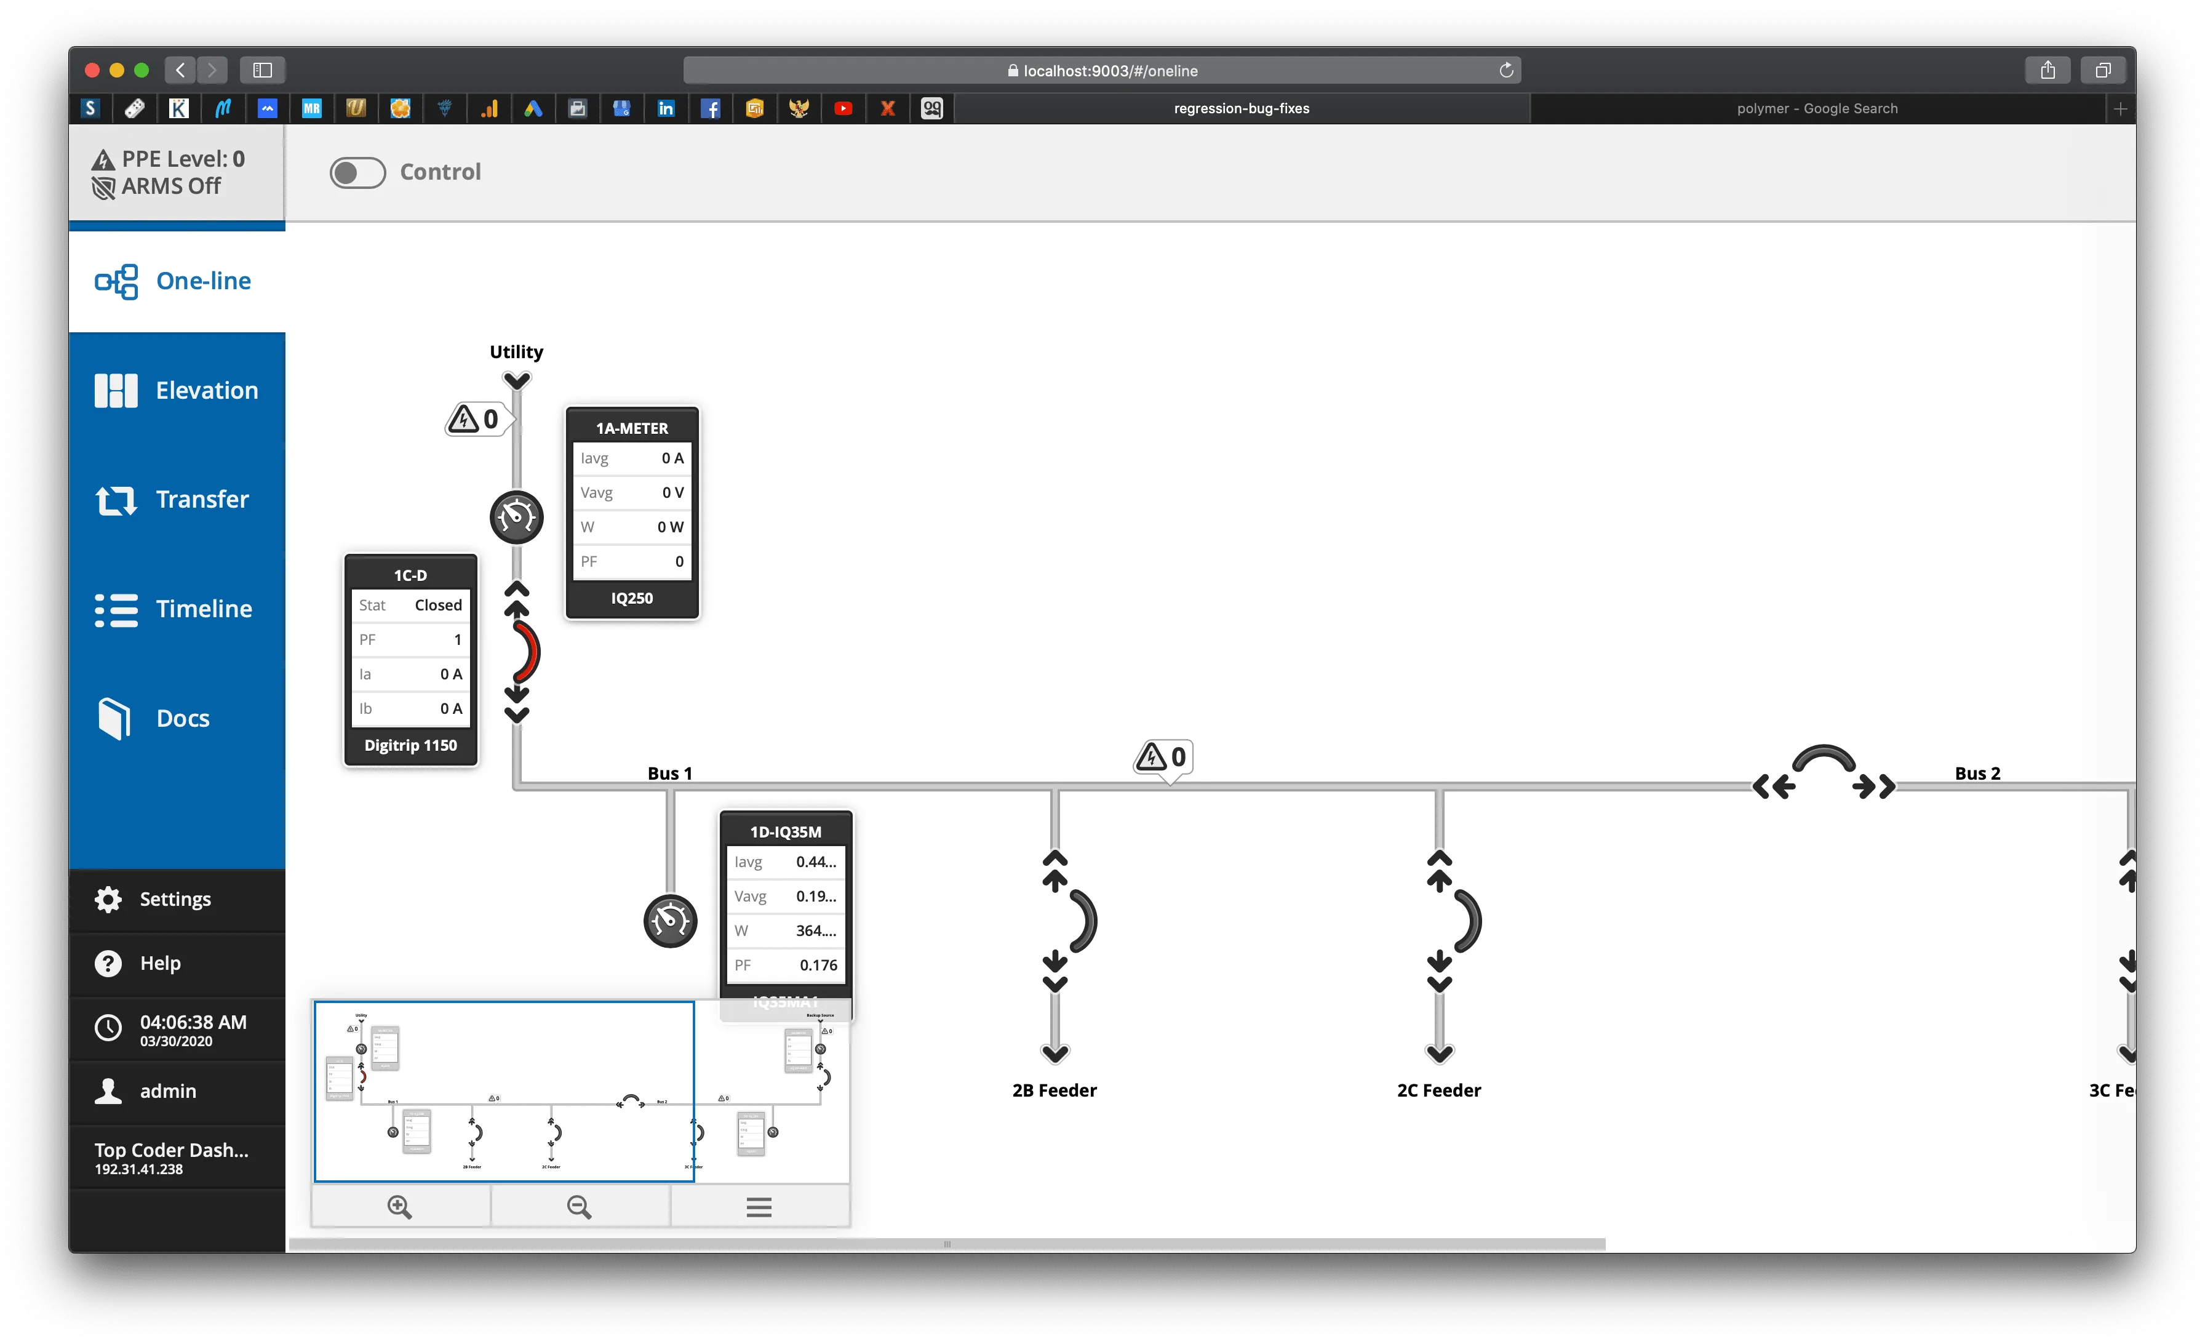The width and height of the screenshot is (2205, 1344).
Task: Click the Utility source arrow
Action: pyautogui.click(x=516, y=381)
